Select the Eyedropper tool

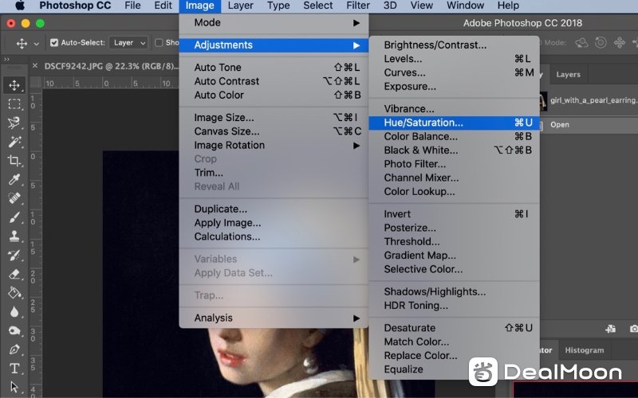pos(14,179)
